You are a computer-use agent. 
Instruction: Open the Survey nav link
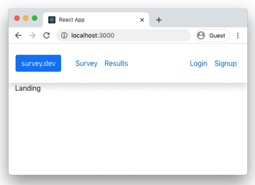(86, 63)
